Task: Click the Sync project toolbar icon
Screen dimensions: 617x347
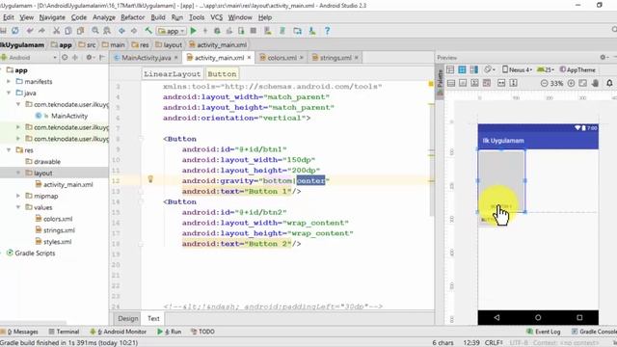Action: 15,31
